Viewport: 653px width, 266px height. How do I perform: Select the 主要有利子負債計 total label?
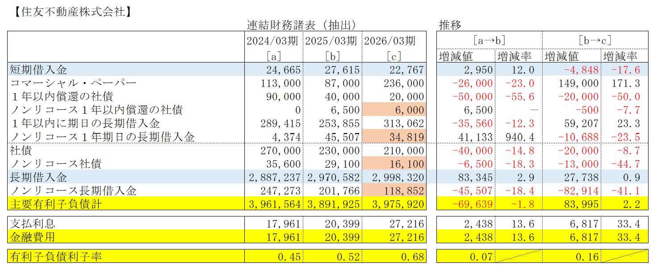point(55,204)
